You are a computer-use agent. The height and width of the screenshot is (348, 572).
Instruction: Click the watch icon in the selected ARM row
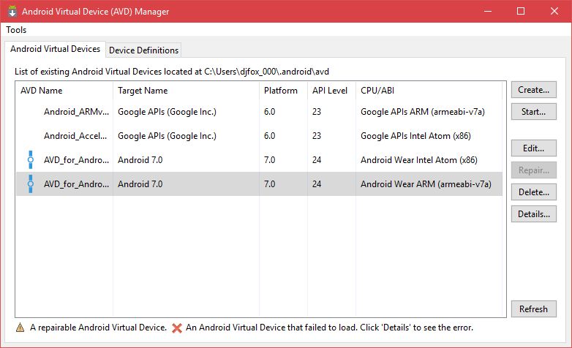31,184
